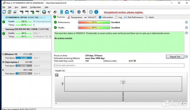Click 'more than 1000 days' lifetime value
The width and height of the screenshot is (190, 110).
pyautogui.click(x=95, y=58)
